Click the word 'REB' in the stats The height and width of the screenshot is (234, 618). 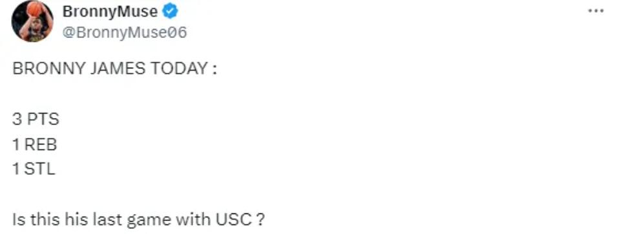[41, 144]
